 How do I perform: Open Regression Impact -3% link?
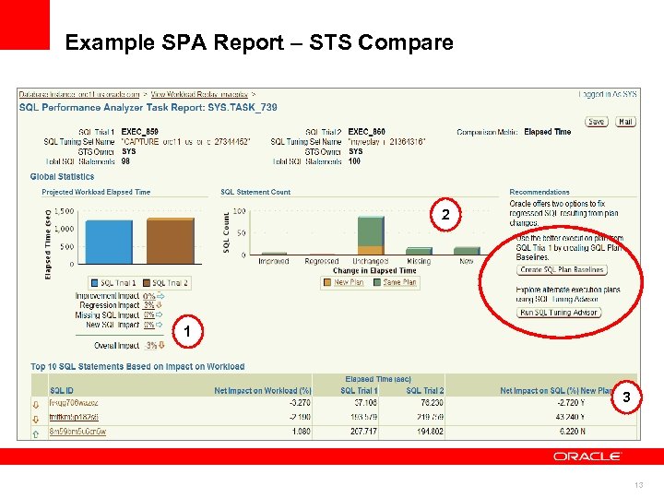point(148,305)
